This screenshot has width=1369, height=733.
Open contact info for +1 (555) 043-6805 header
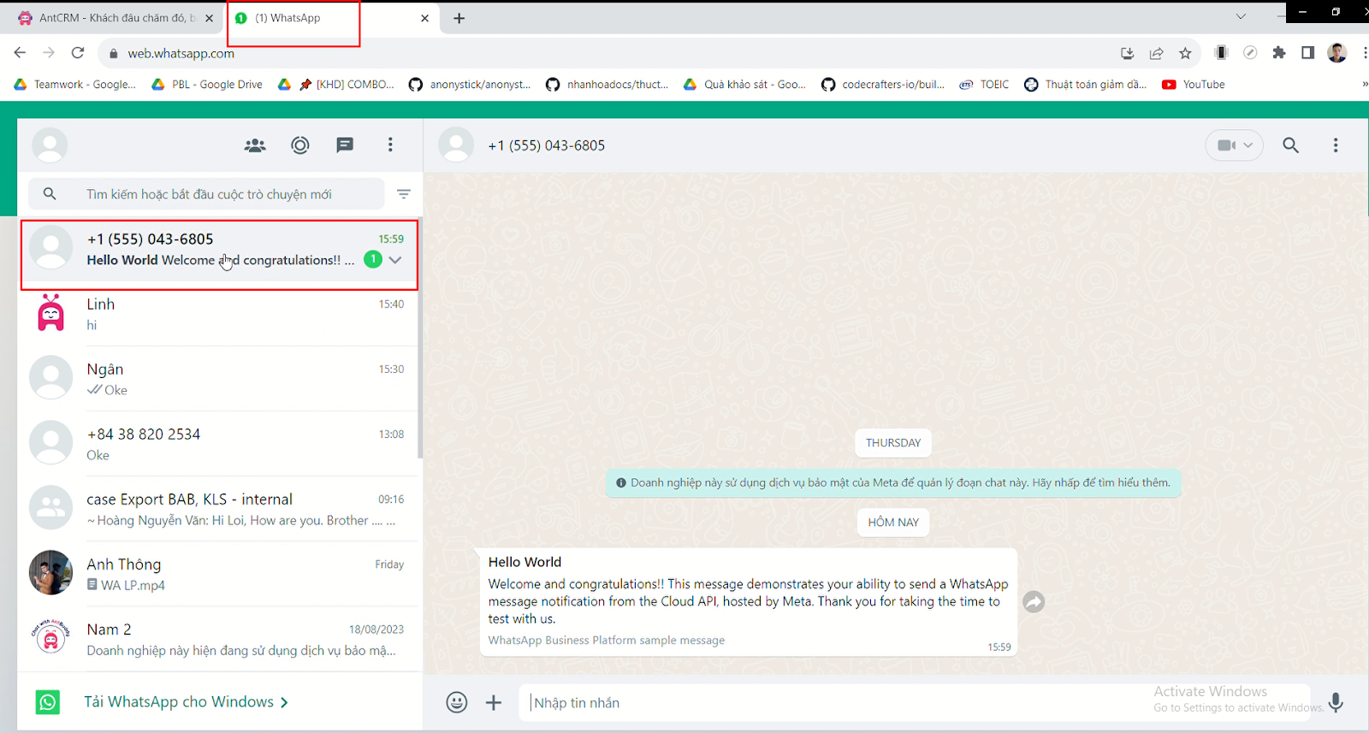(546, 145)
